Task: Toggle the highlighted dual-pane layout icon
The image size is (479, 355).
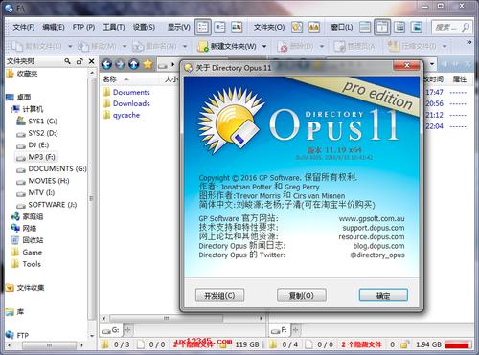Action: [382, 27]
